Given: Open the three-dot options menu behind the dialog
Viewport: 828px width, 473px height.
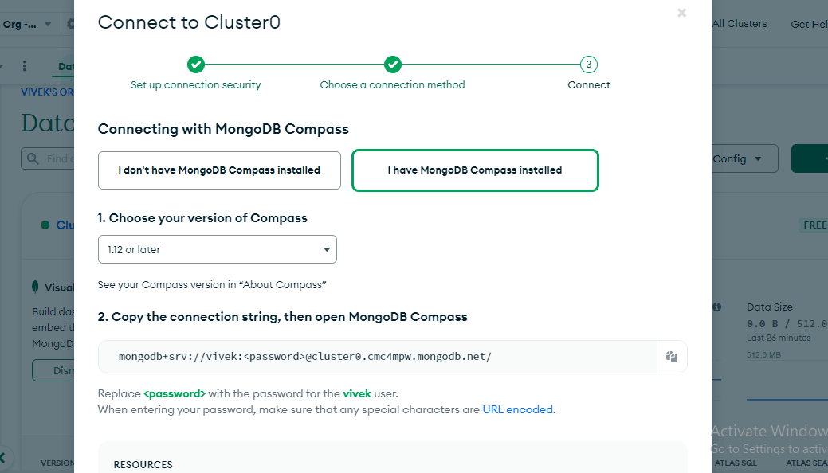Looking at the screenshot, I should 25,66.
